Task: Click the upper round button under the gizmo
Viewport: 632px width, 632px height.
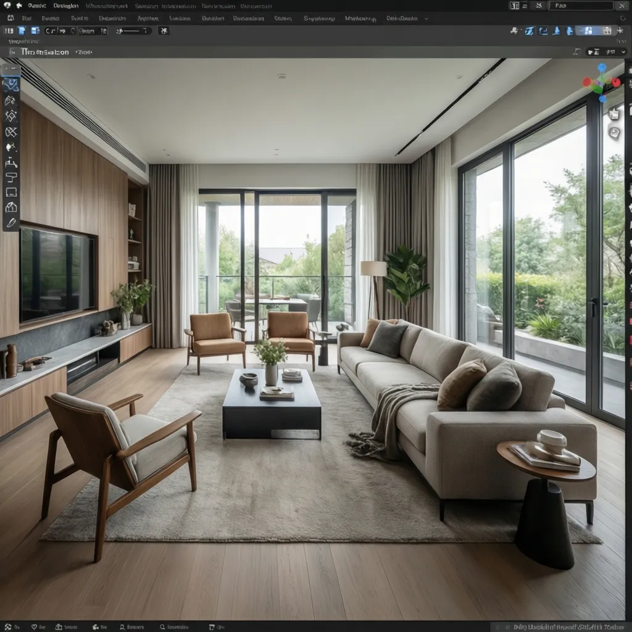Action: [x=614, y=114]
